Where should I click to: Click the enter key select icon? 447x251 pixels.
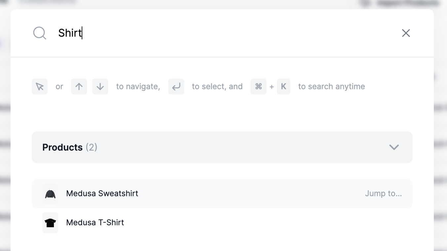176,86
